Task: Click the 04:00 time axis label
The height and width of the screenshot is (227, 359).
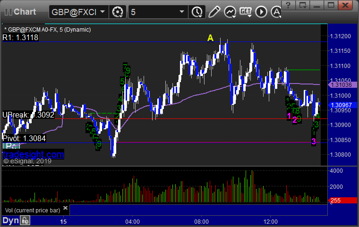Action: coord(132,222)
